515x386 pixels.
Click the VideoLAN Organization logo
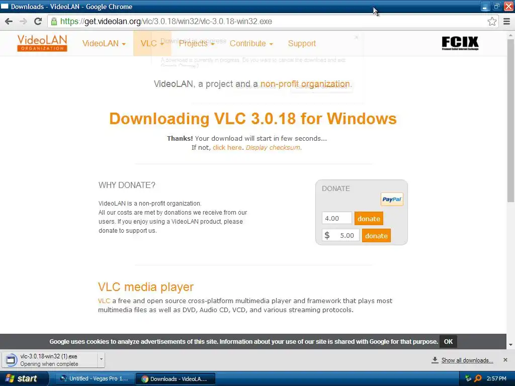(42, 43)
